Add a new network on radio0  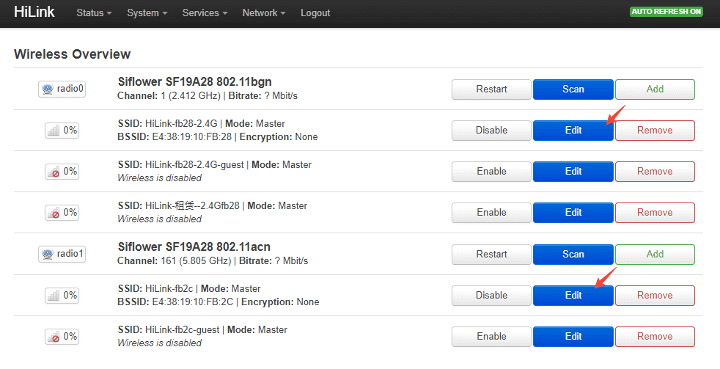[x=655, y=89]
